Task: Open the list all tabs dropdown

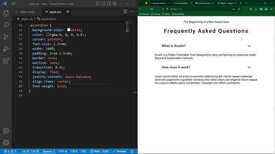Action: [x=246, y=3]
